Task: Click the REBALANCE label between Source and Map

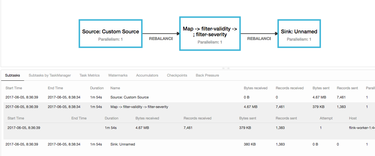Action: pos(161,38)
